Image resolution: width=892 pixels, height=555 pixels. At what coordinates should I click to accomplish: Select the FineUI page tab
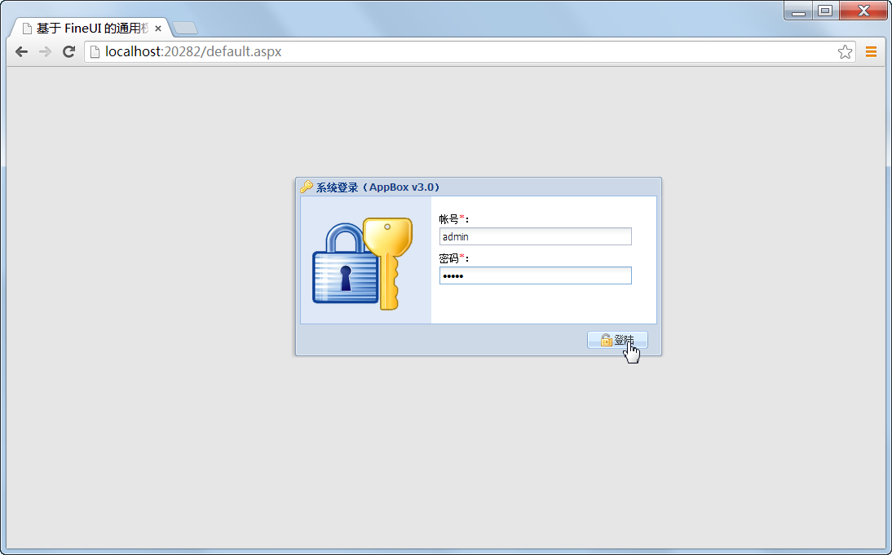(x=91, y=28)
